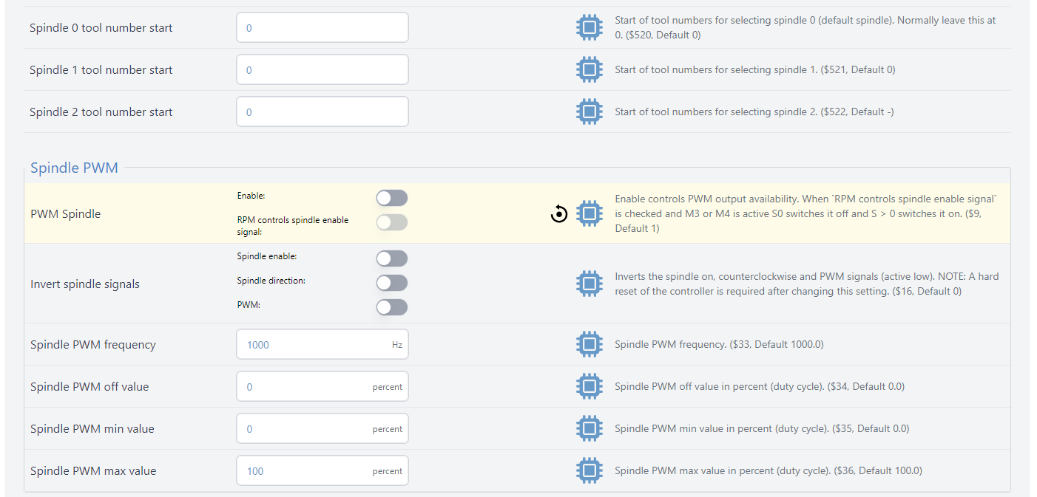Click chip icon beside Spindle PWM min value
This screenshot has height=497, width=1037.
(x=589, y=429)
